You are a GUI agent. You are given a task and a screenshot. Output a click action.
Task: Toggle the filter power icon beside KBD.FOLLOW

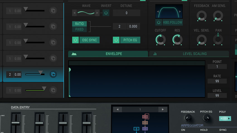[x=159, y=23]
